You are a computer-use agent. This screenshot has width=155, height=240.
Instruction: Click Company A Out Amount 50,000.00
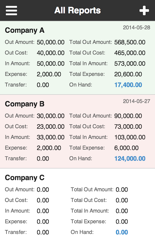(x=51, y=42)
